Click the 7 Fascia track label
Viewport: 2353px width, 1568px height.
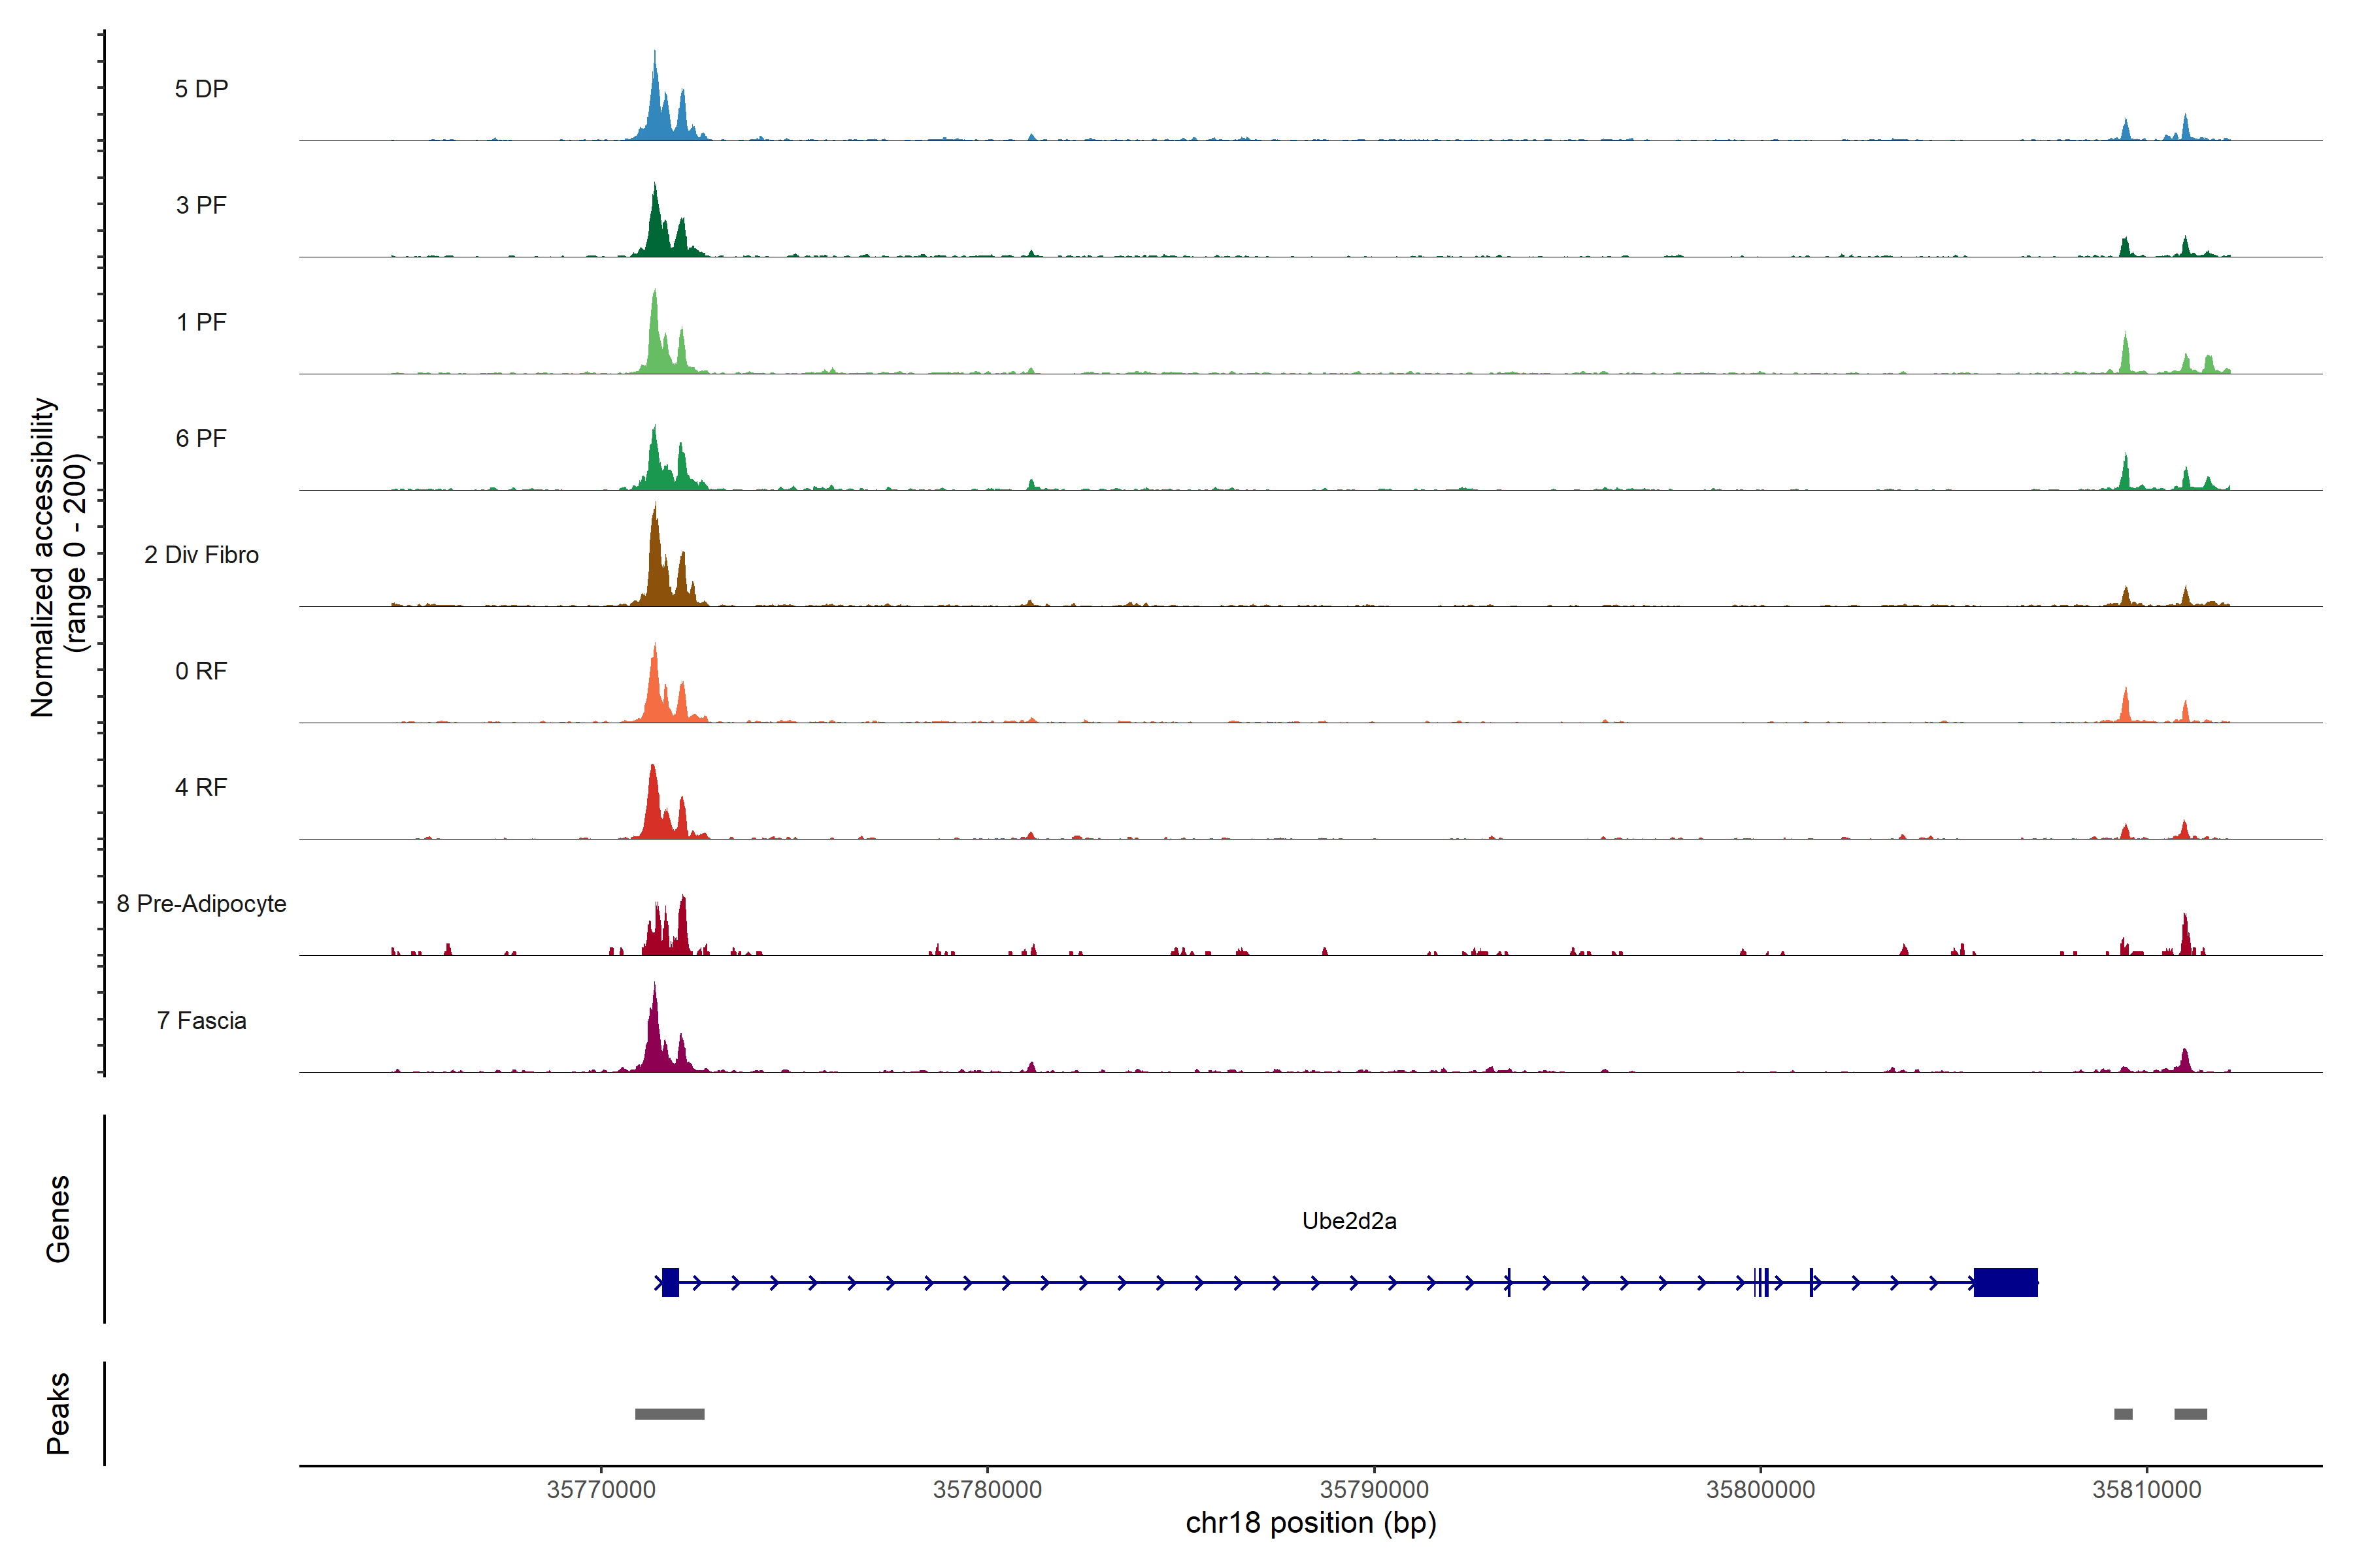click(201, 1020)
